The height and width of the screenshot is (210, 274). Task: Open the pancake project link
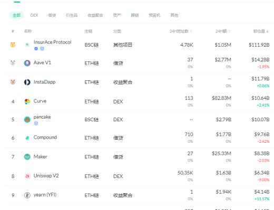pyautogui.click(x=42, y=117)
